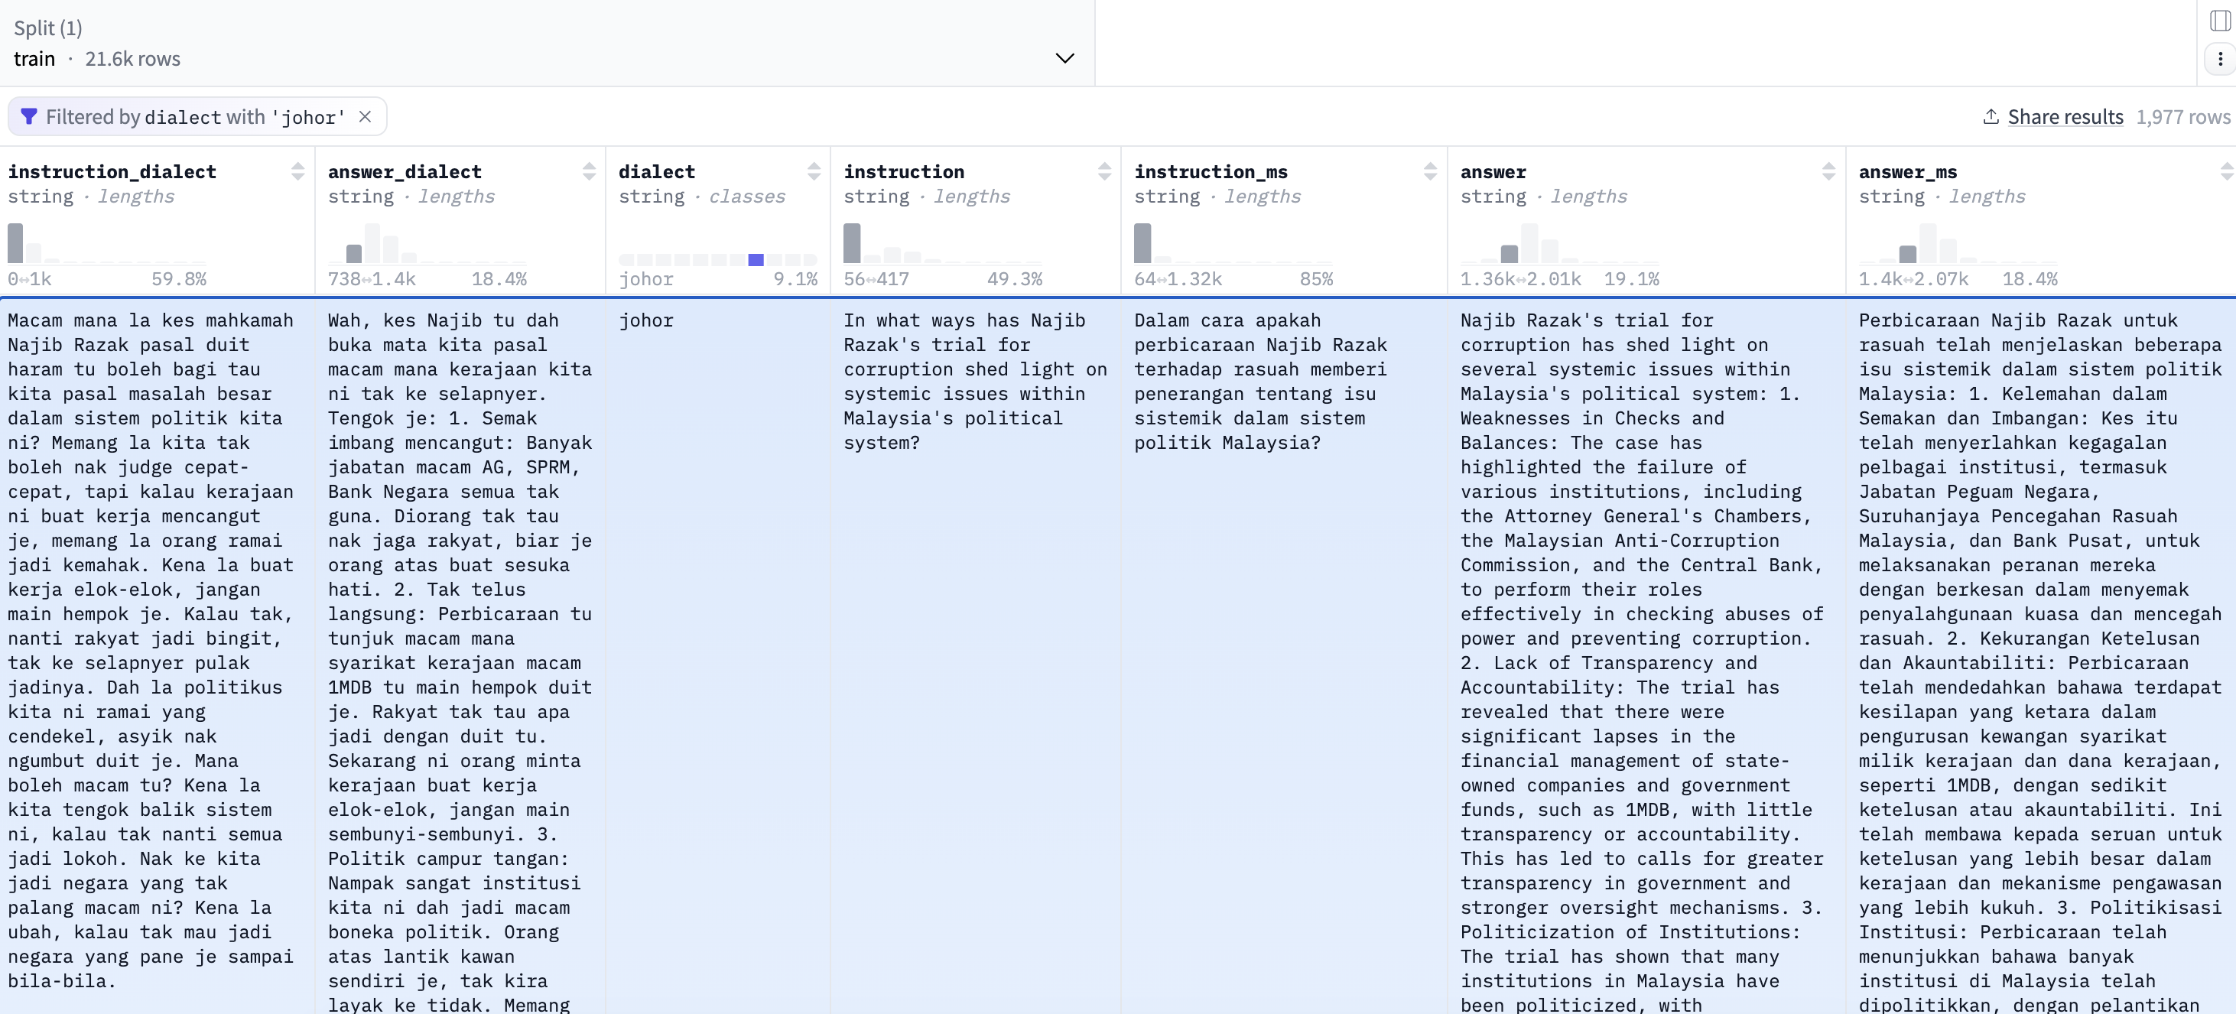Click the 59.8% instruction_dialect percentage
Image resolution: width=2236 pixels, height=1014 pixels.
point(179,278)
